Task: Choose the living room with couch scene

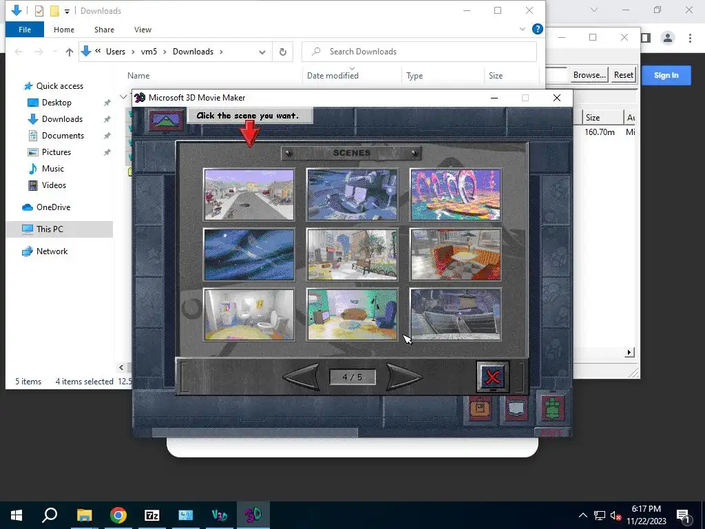Action: (352, 314)
